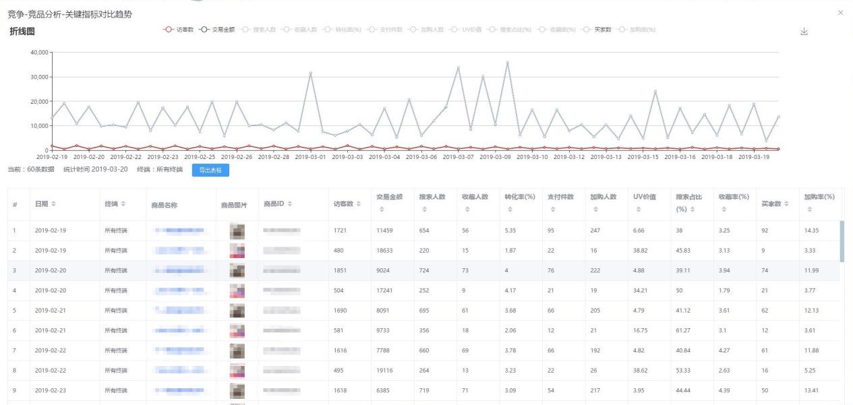Toggle 访客数 series in chart legend
853x405 pixels.
pyautogui.click(x=179, y=30)
